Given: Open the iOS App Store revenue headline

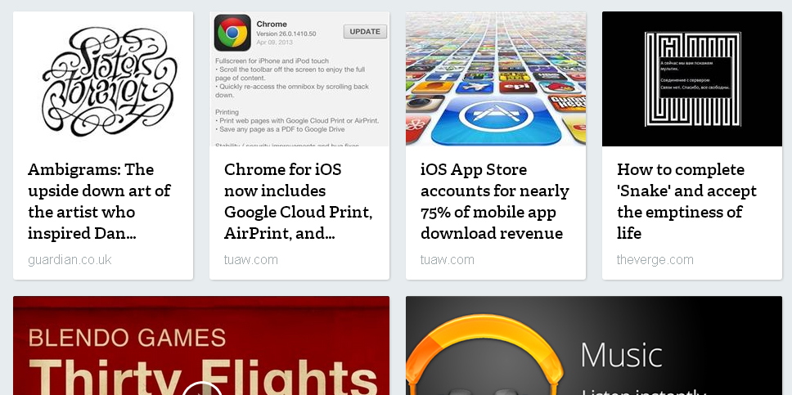Looking at the screenshot, I should point(495,201).
